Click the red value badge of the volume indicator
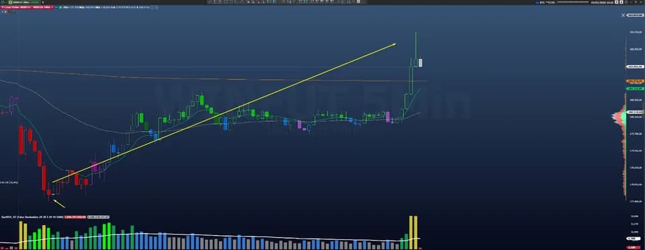This screenshot has width=645, height=250. (75, 216)
